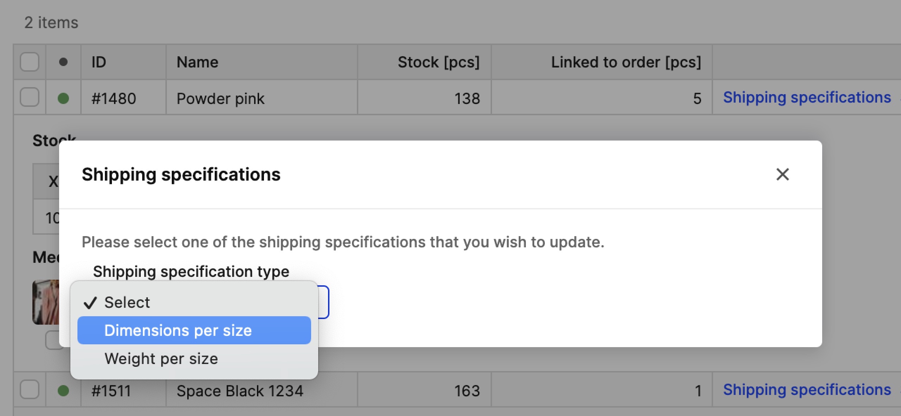The image size is (901, 416).
Task: Click the product media thumbnail
Action: coord(46,302)
